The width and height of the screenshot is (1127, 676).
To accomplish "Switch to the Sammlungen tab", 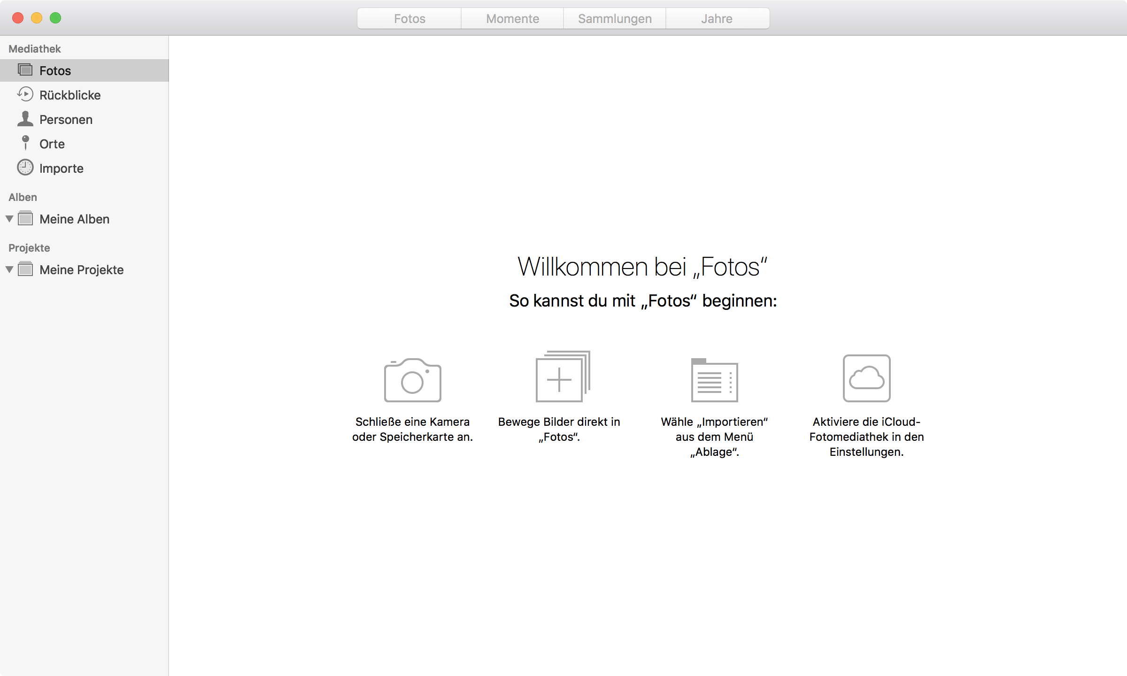I will (x=615, y=19).
